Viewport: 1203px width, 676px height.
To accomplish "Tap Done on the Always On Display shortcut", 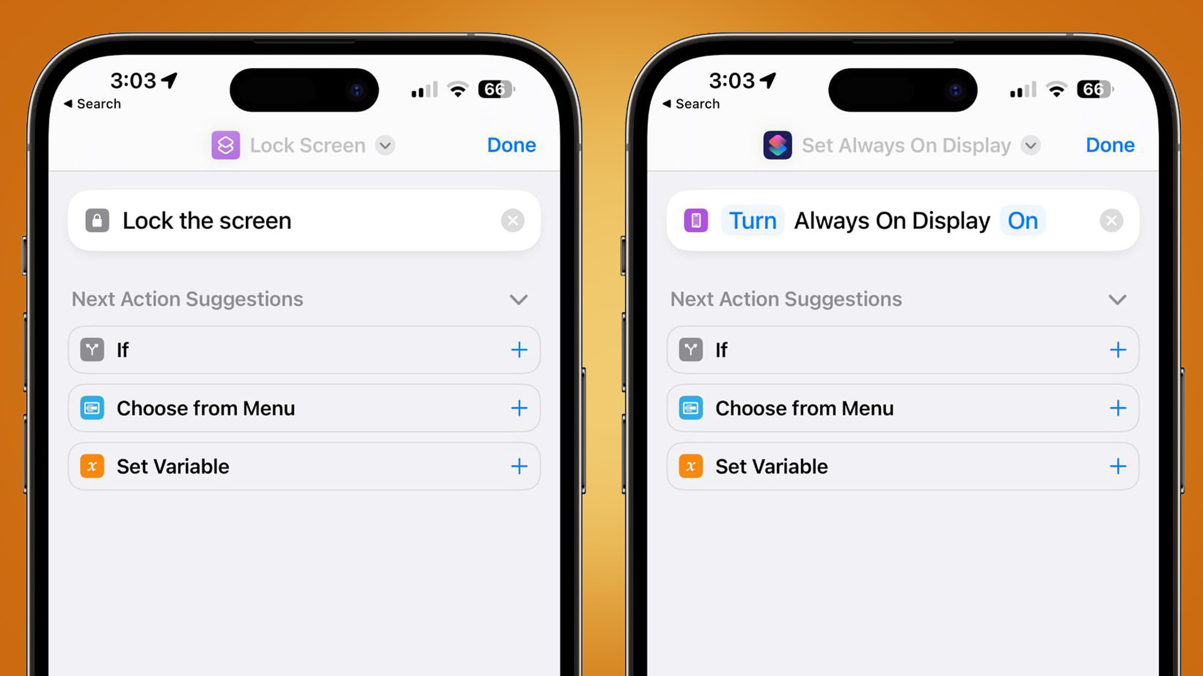I will (x=1110, y=144).
